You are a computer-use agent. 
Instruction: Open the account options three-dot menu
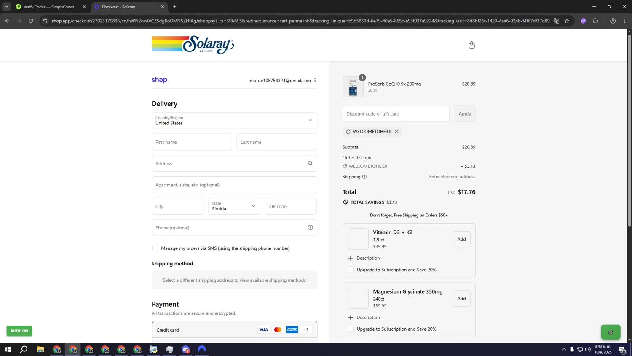point(315,80)
